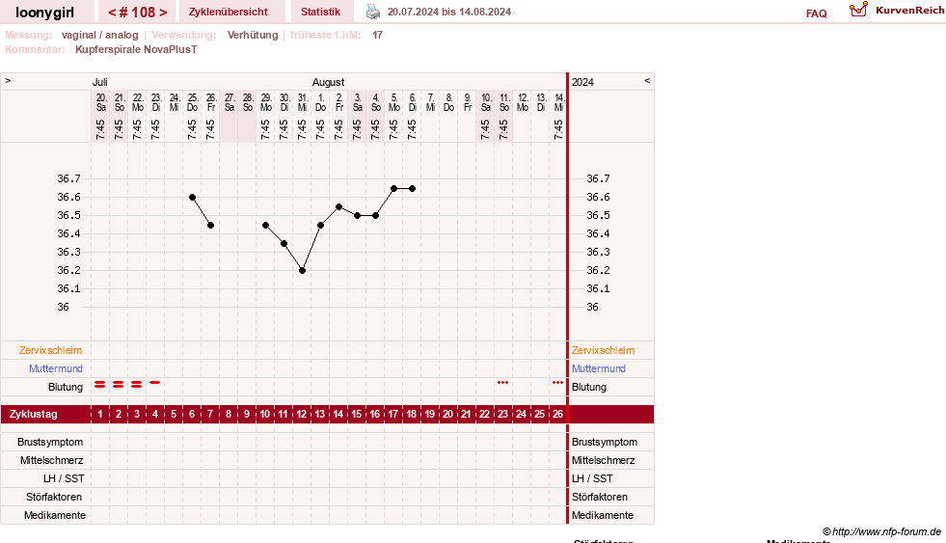Click the date header 31. Mi
Screen dimensions: 946x543
[303, 102]
